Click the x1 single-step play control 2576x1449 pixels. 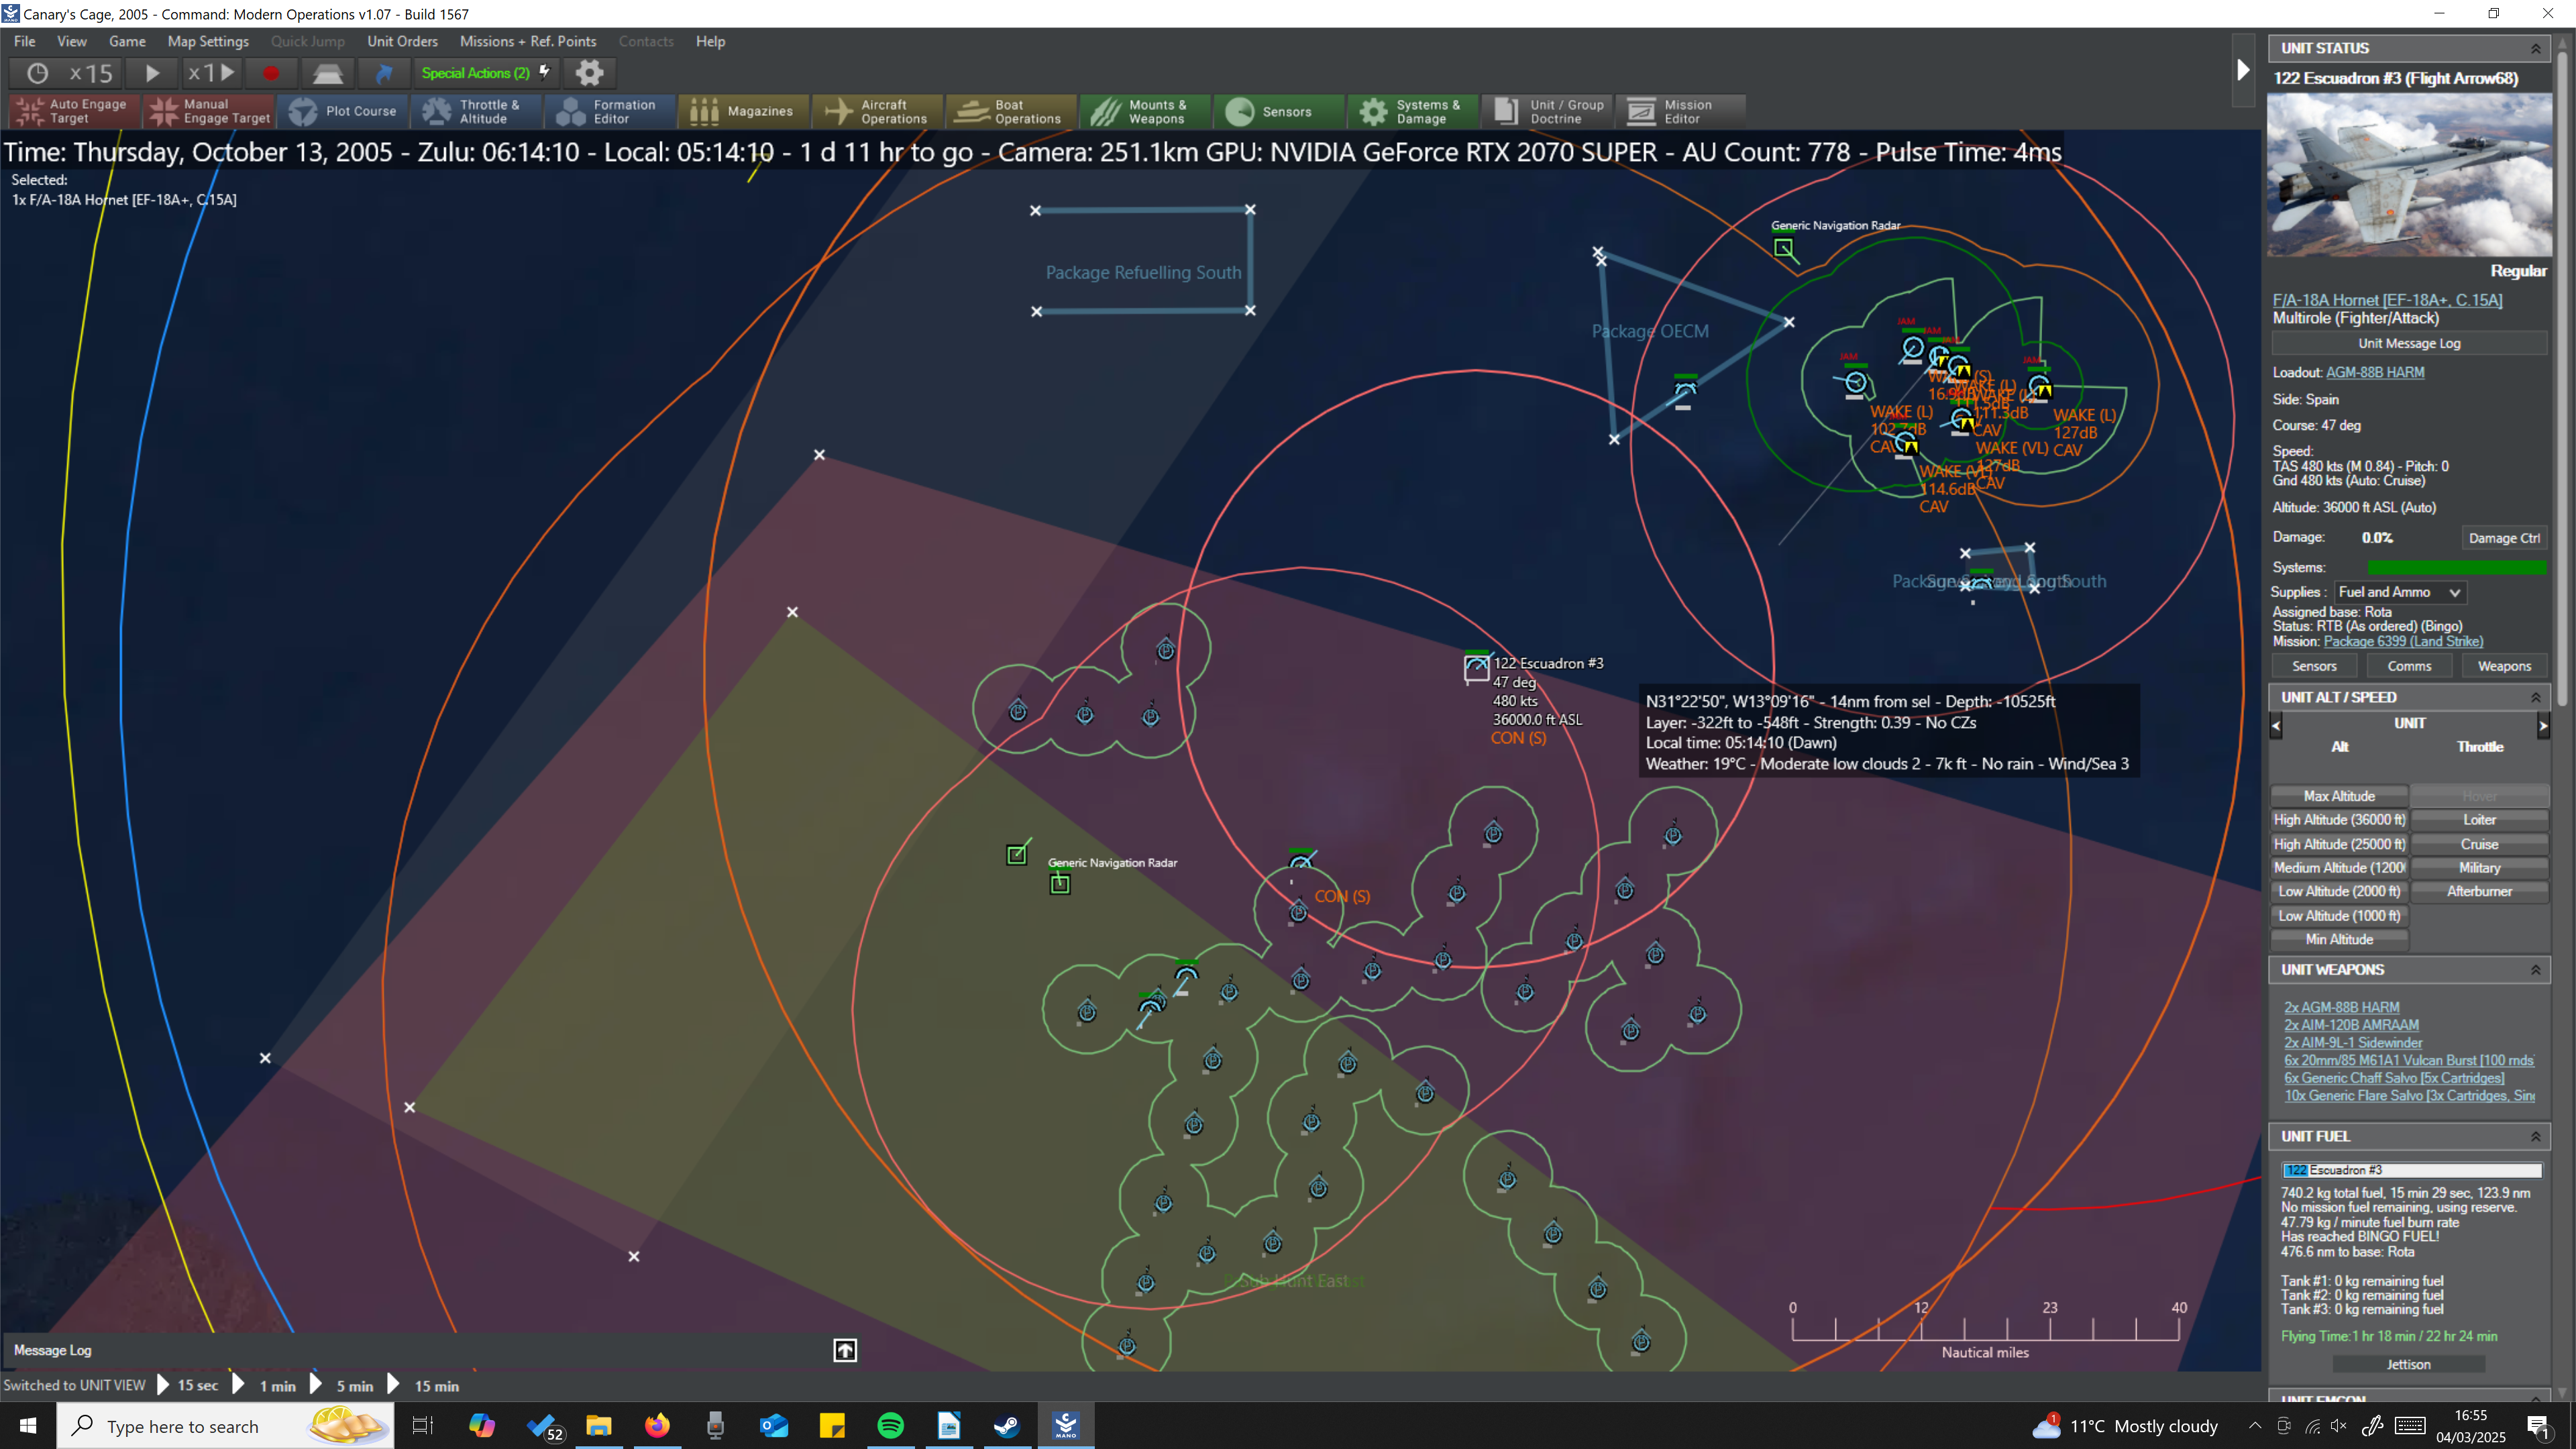[211, 73]
